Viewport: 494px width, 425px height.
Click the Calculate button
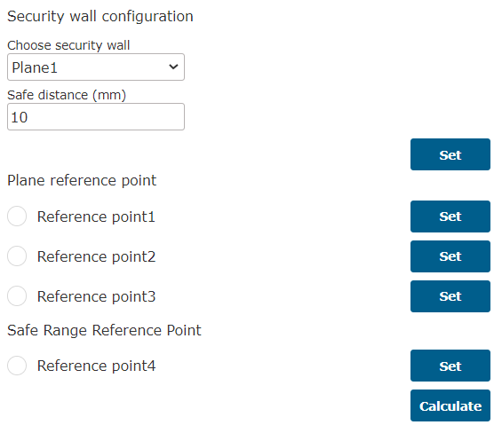pos(450,405)
